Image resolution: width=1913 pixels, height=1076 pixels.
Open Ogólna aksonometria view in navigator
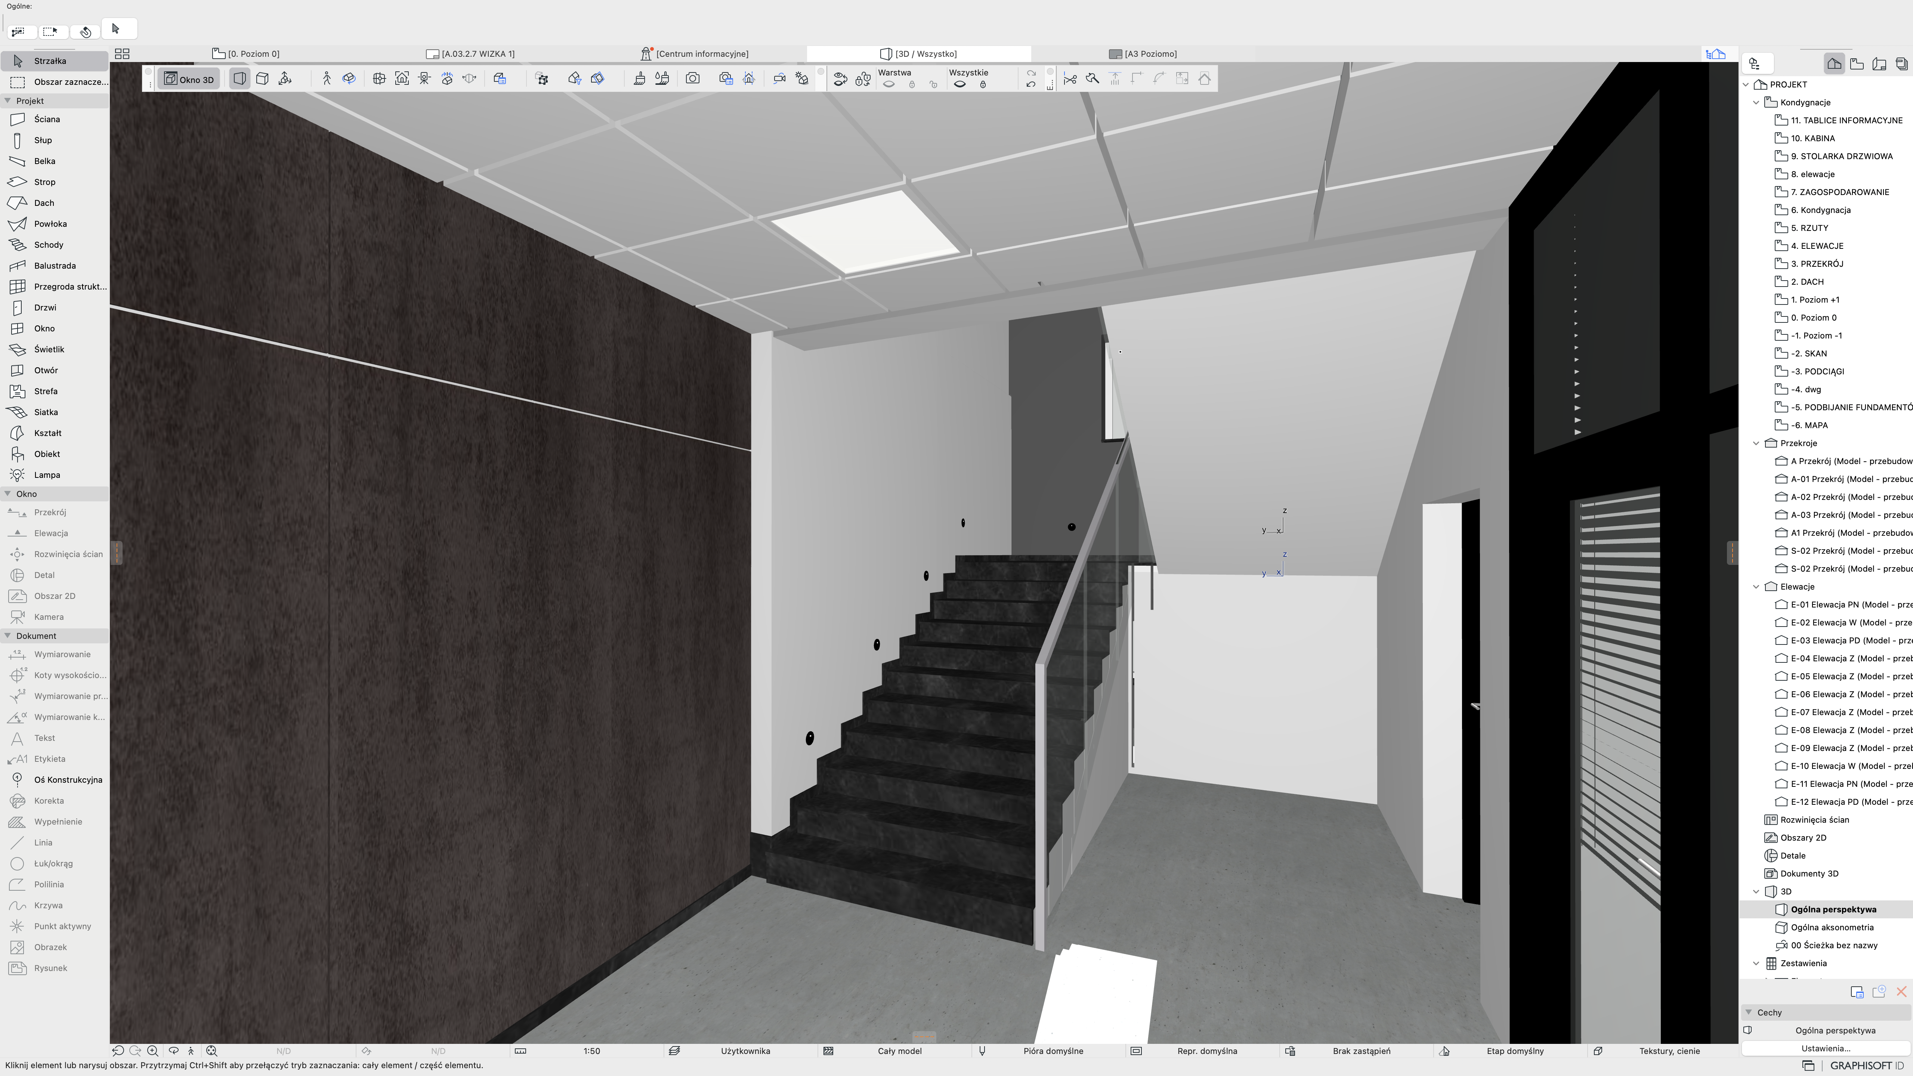[x=1831, y=927]
